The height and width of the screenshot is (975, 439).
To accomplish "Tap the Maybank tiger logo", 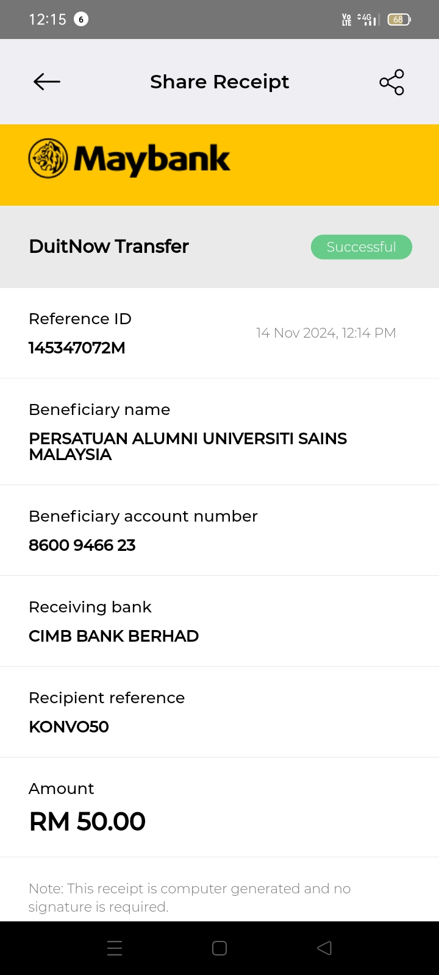I will (48, 158).
